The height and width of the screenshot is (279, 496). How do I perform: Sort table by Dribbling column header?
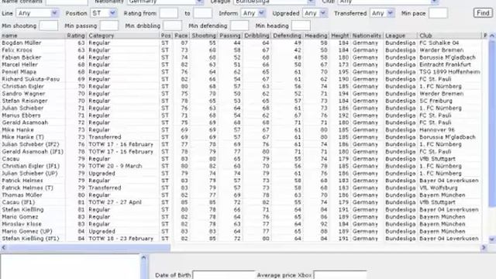point(257,36)
